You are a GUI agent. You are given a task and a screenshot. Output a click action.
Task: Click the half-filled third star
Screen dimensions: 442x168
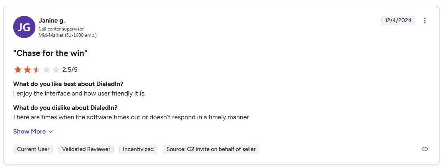[37, 70]
